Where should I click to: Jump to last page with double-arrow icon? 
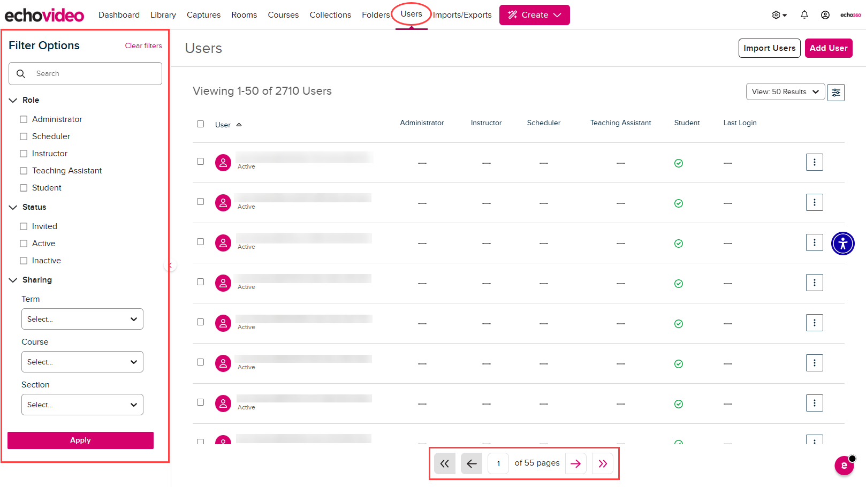pos(602,463)
